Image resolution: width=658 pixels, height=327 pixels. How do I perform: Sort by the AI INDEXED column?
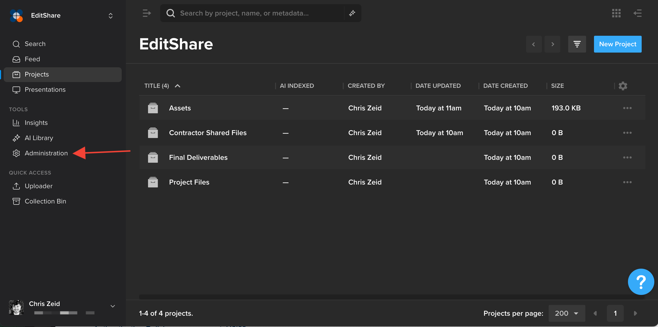click(297, 86)
